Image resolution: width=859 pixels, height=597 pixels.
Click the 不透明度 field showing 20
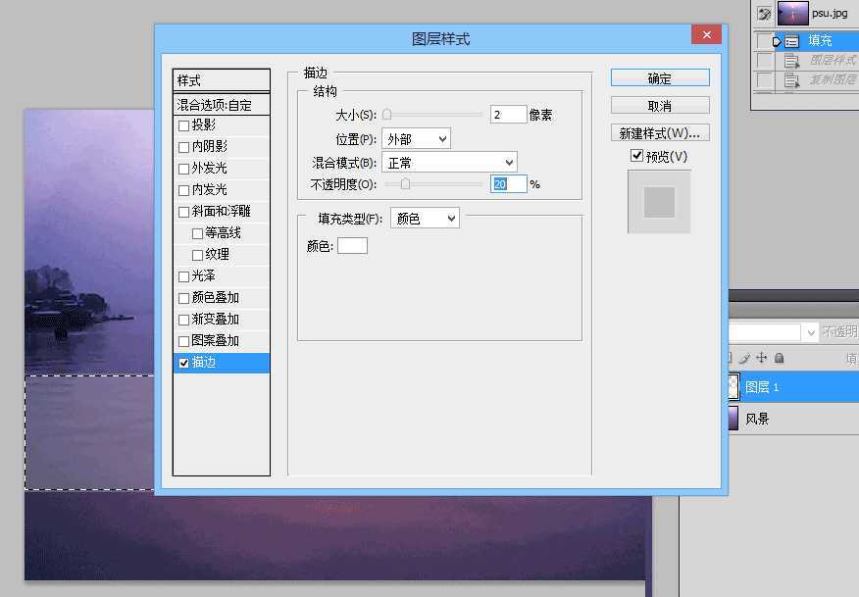coord(510,183)
